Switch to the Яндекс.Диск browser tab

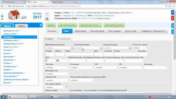pos(14,2)
